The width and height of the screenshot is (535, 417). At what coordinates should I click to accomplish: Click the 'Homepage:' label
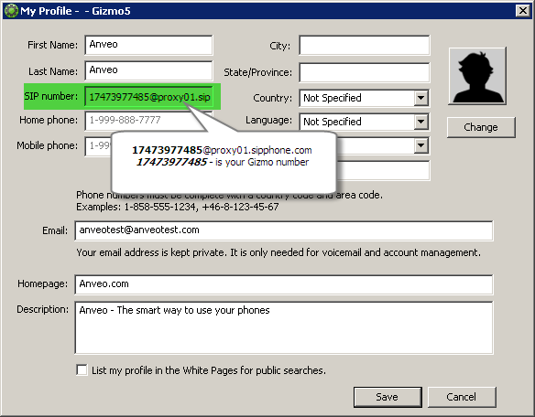(x=43, y=283)
